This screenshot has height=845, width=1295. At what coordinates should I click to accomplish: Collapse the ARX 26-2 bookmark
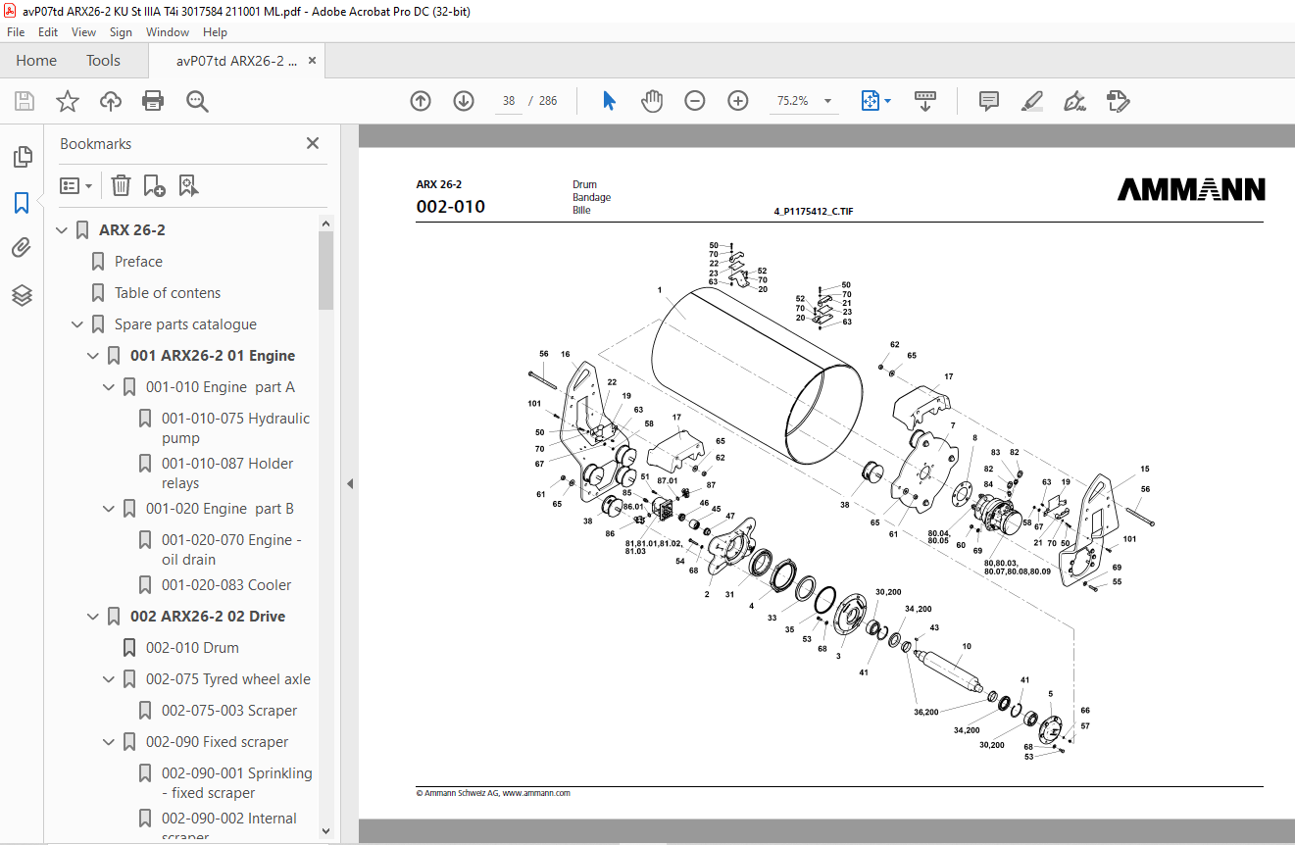click(62, 230)
